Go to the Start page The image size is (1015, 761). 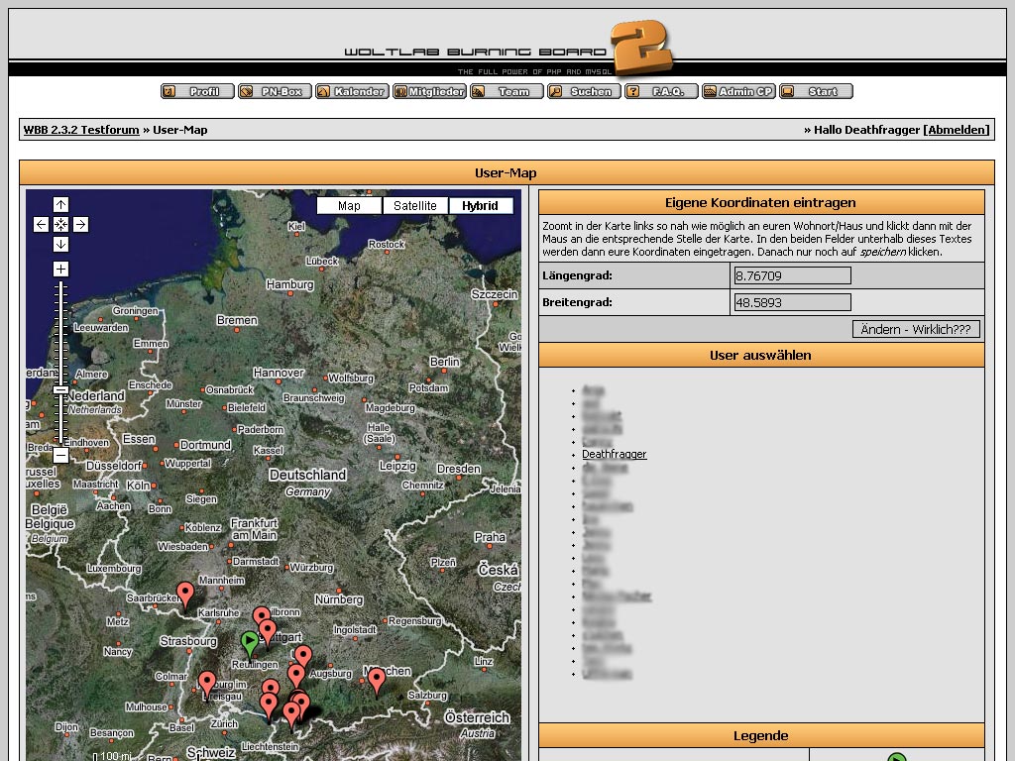[817, 92]
